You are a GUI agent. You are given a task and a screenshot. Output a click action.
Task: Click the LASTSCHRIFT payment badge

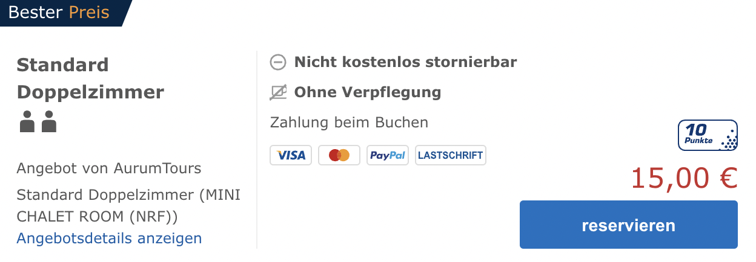coord(451,155)
